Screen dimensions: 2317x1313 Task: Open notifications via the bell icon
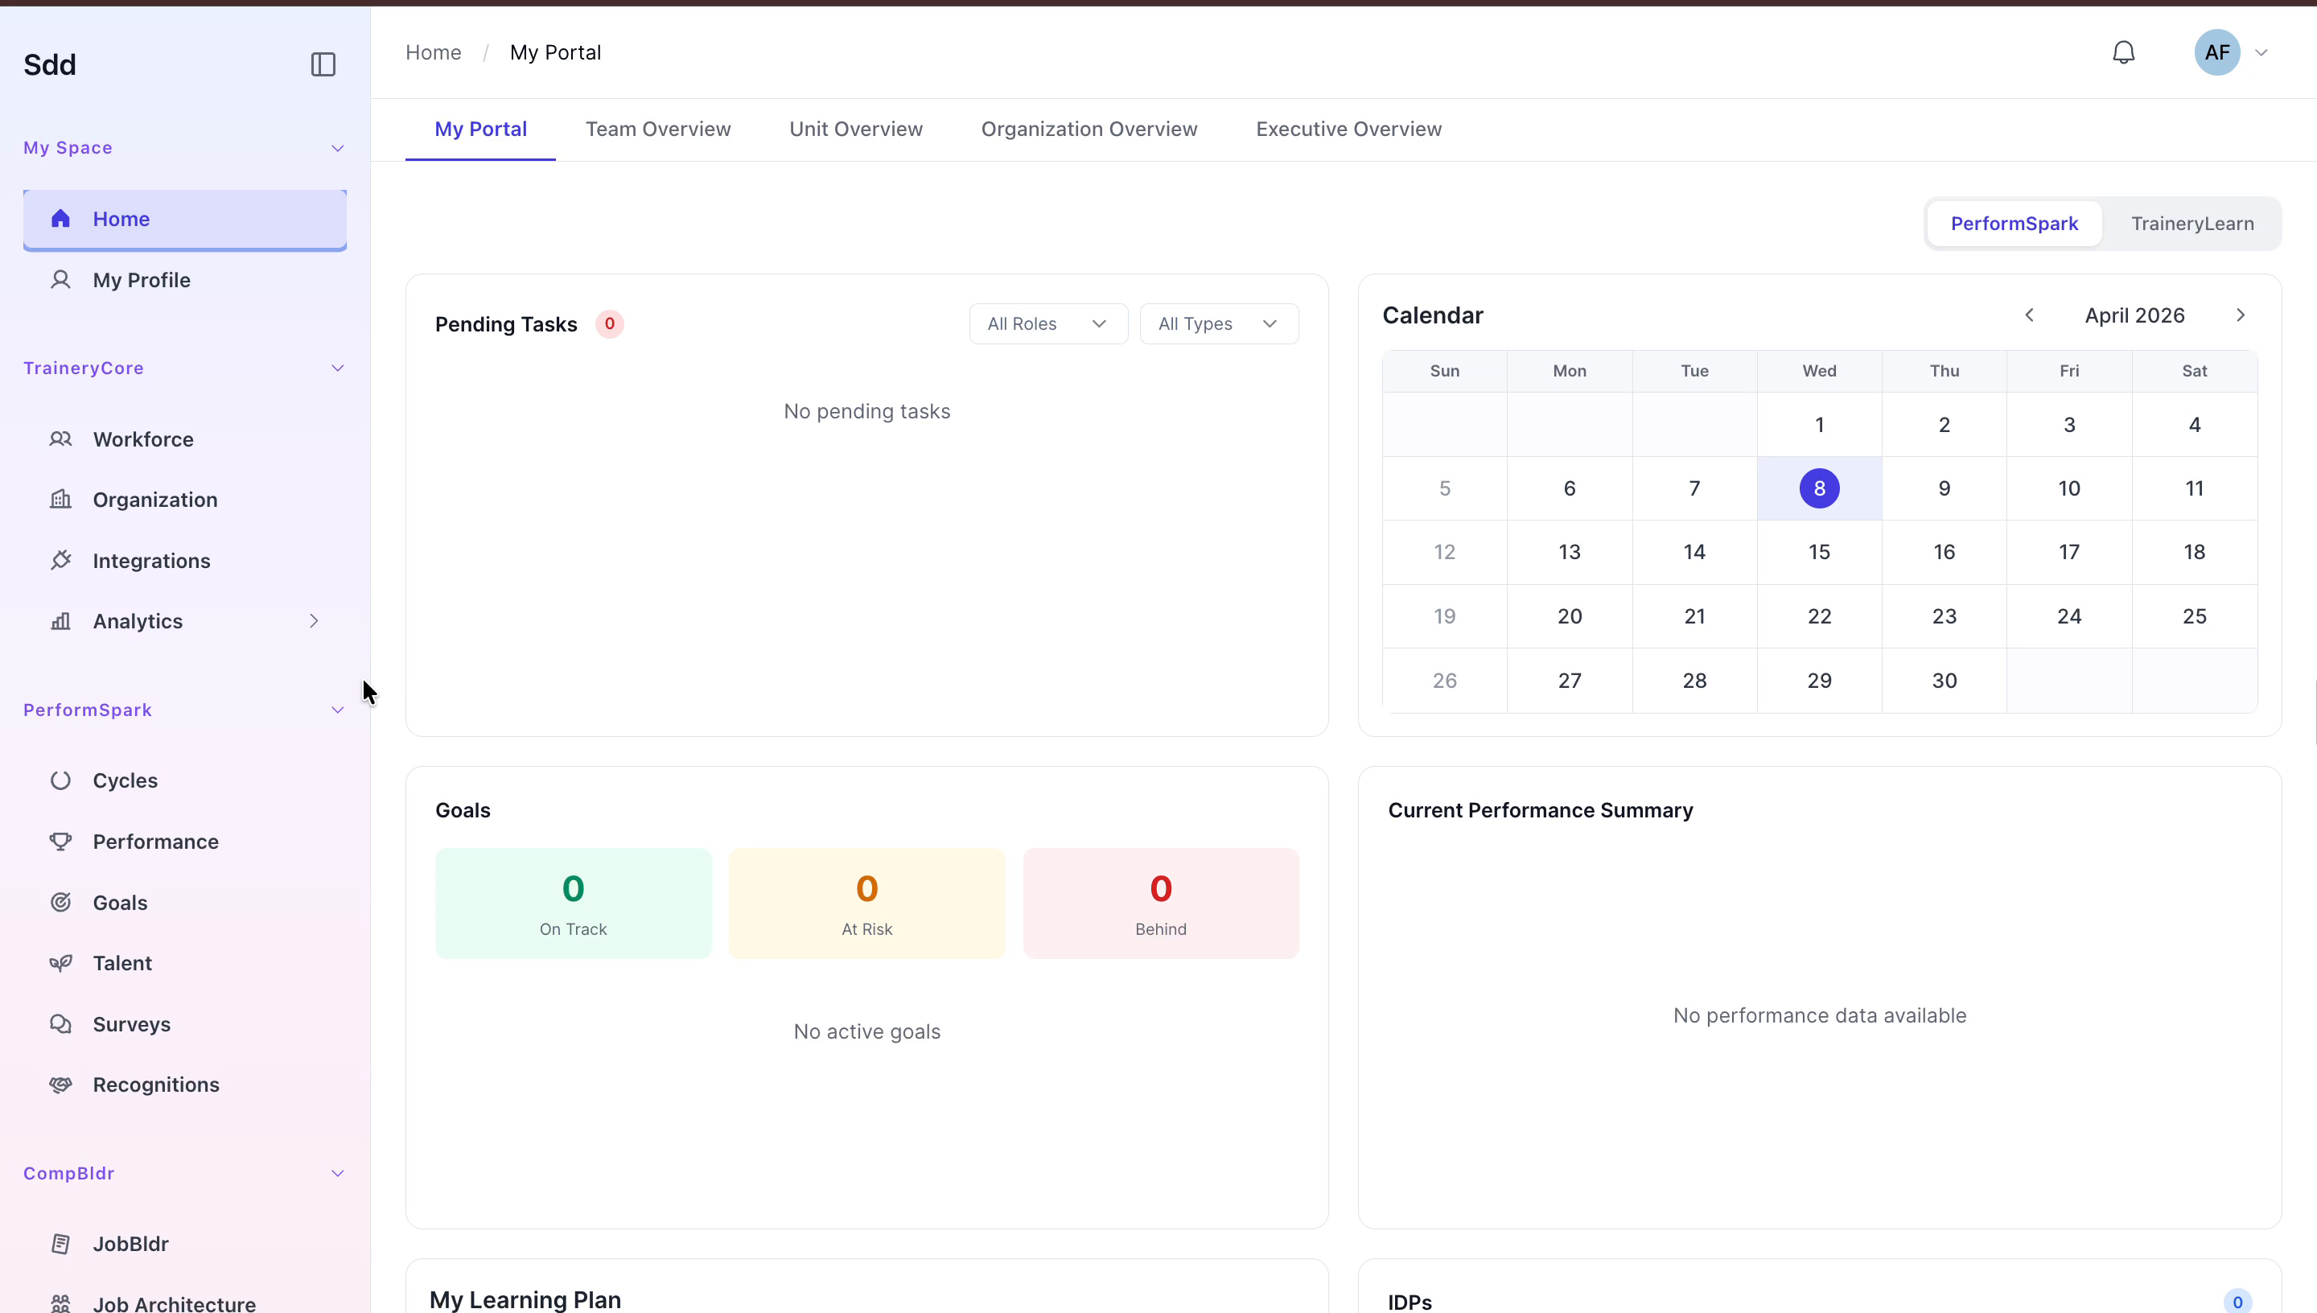coord(2123,52)
